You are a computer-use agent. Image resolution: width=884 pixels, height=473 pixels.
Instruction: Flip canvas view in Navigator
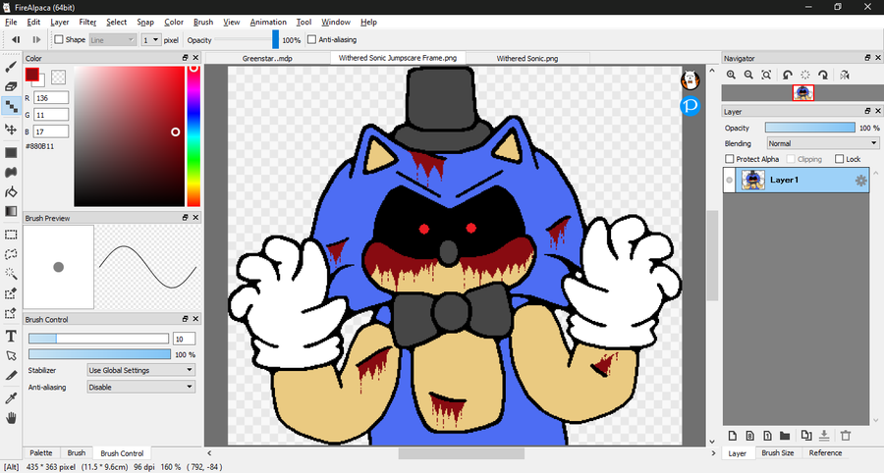tap(845, 75)
